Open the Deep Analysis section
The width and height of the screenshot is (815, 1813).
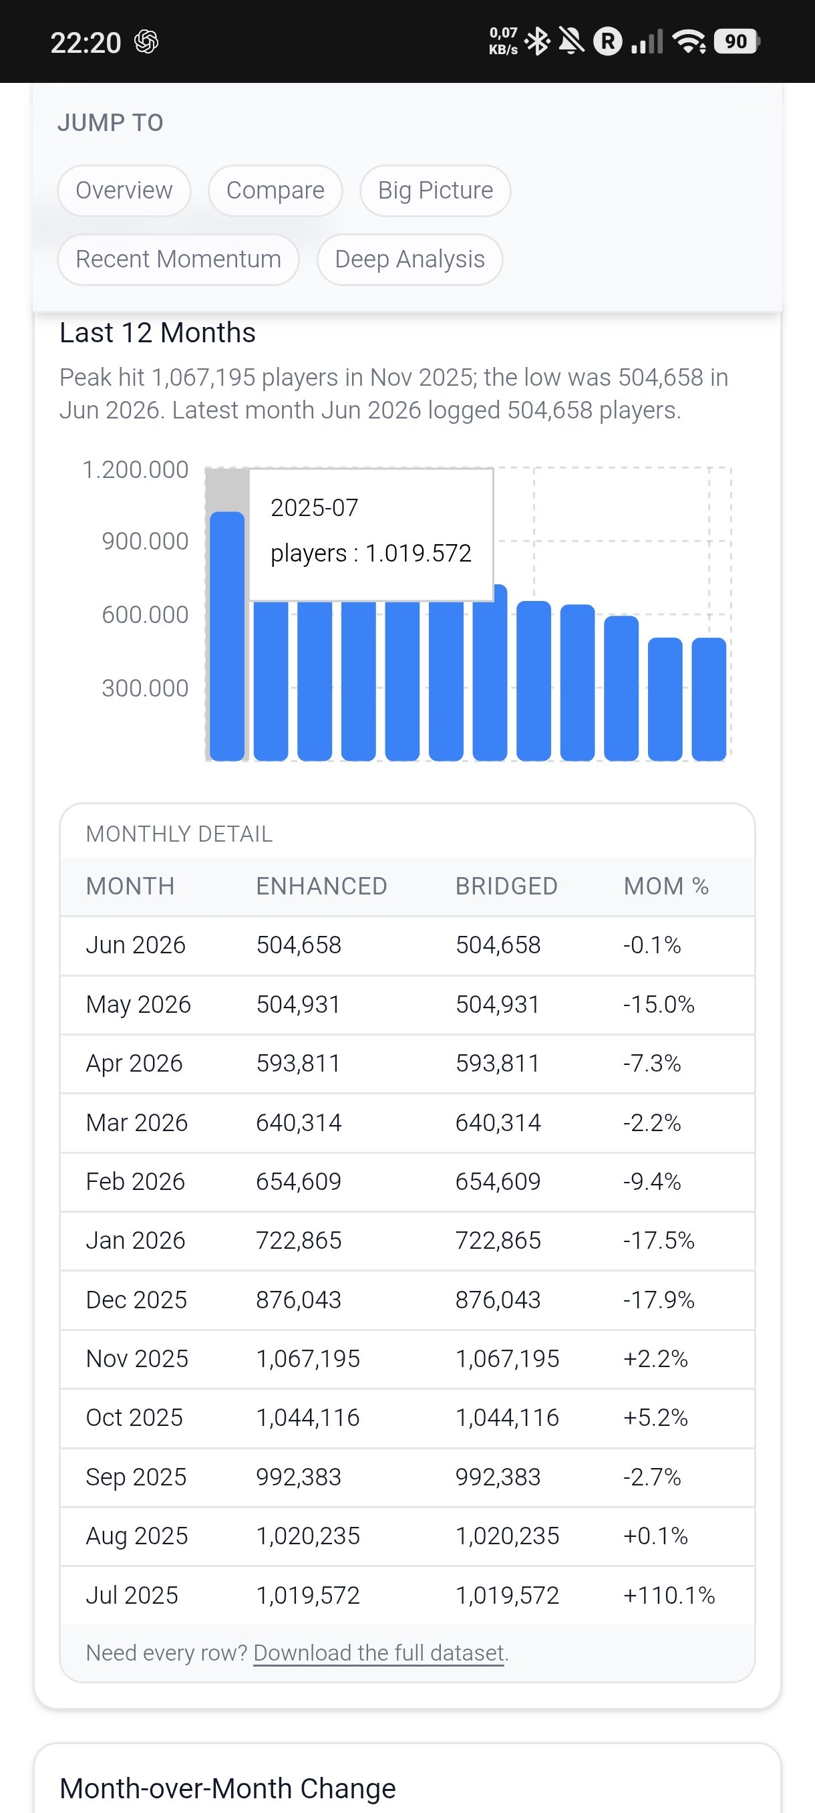click(x=410, y=259)
